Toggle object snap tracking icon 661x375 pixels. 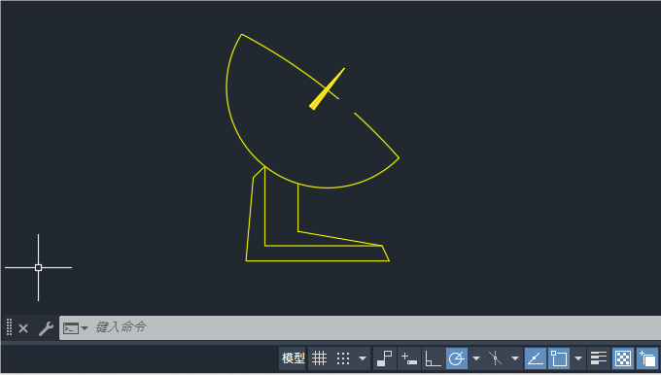click(x=536, y=358)
